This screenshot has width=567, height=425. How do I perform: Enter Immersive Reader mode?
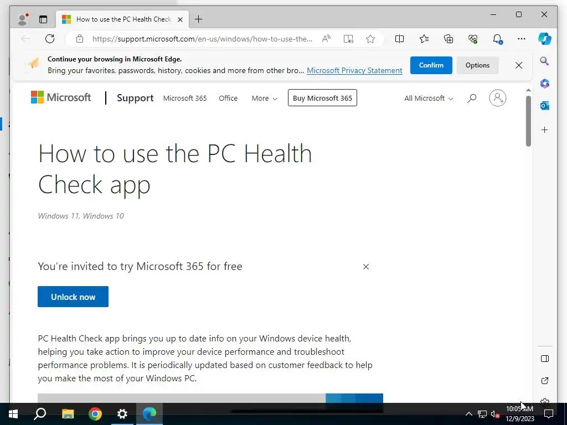(x=348, y=39)
